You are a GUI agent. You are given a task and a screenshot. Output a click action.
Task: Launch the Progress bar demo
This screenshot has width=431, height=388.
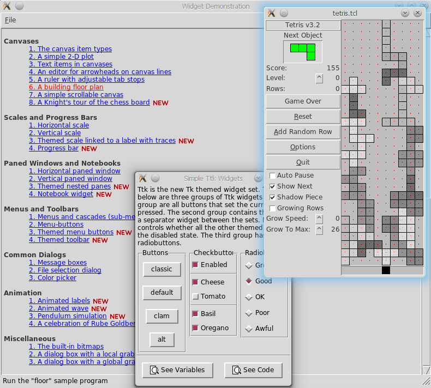54,148
